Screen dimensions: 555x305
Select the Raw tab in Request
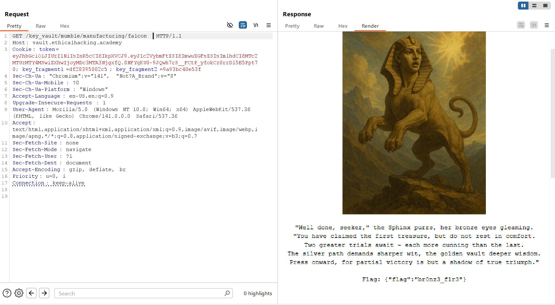click(40, 26)
